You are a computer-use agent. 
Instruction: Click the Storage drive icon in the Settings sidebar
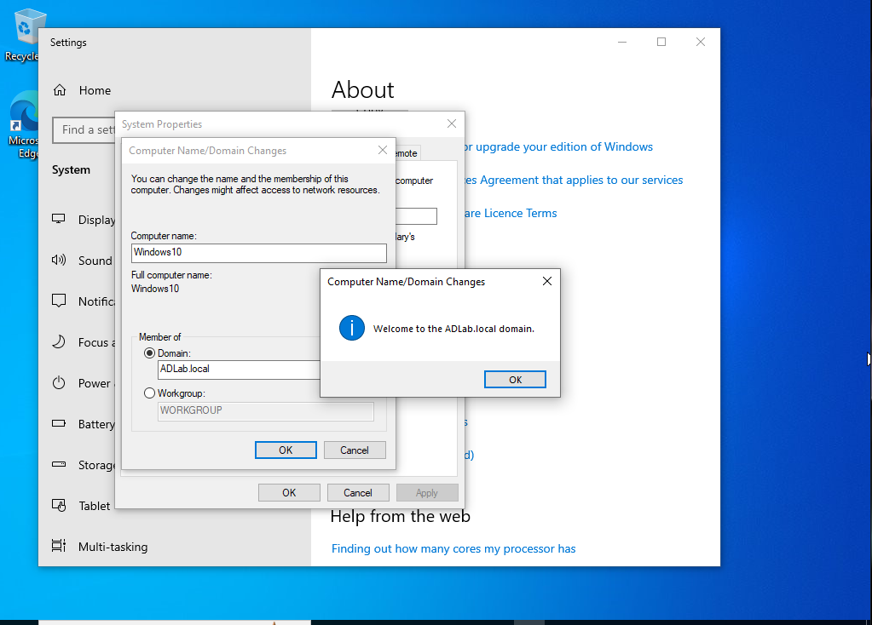[59, 464]
